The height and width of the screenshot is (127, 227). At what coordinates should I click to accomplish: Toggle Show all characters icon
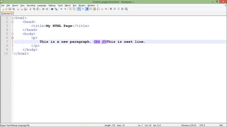83,9
